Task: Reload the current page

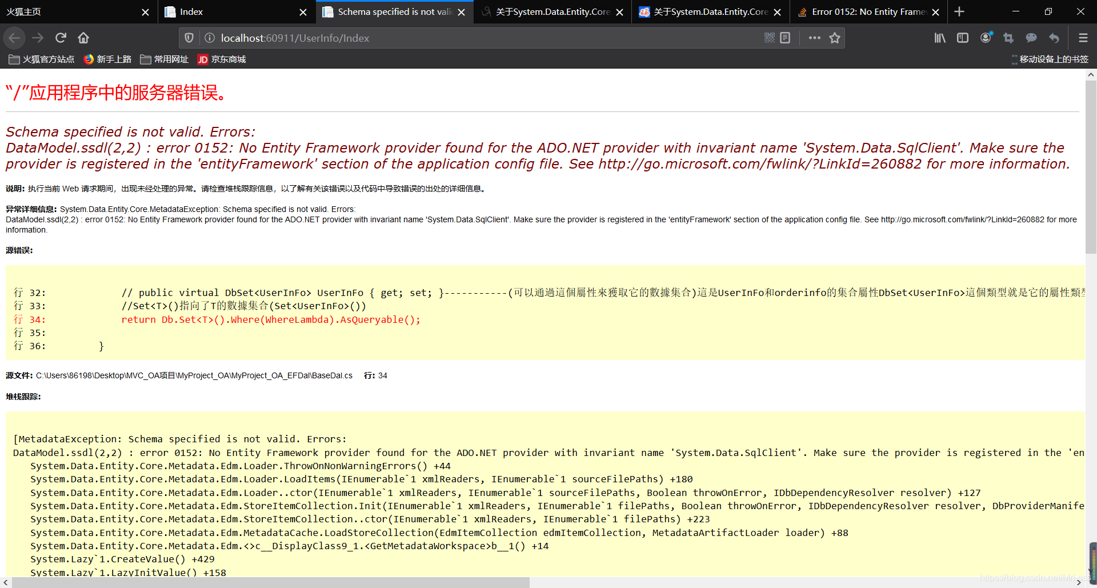Action: [x=61, y=38]
